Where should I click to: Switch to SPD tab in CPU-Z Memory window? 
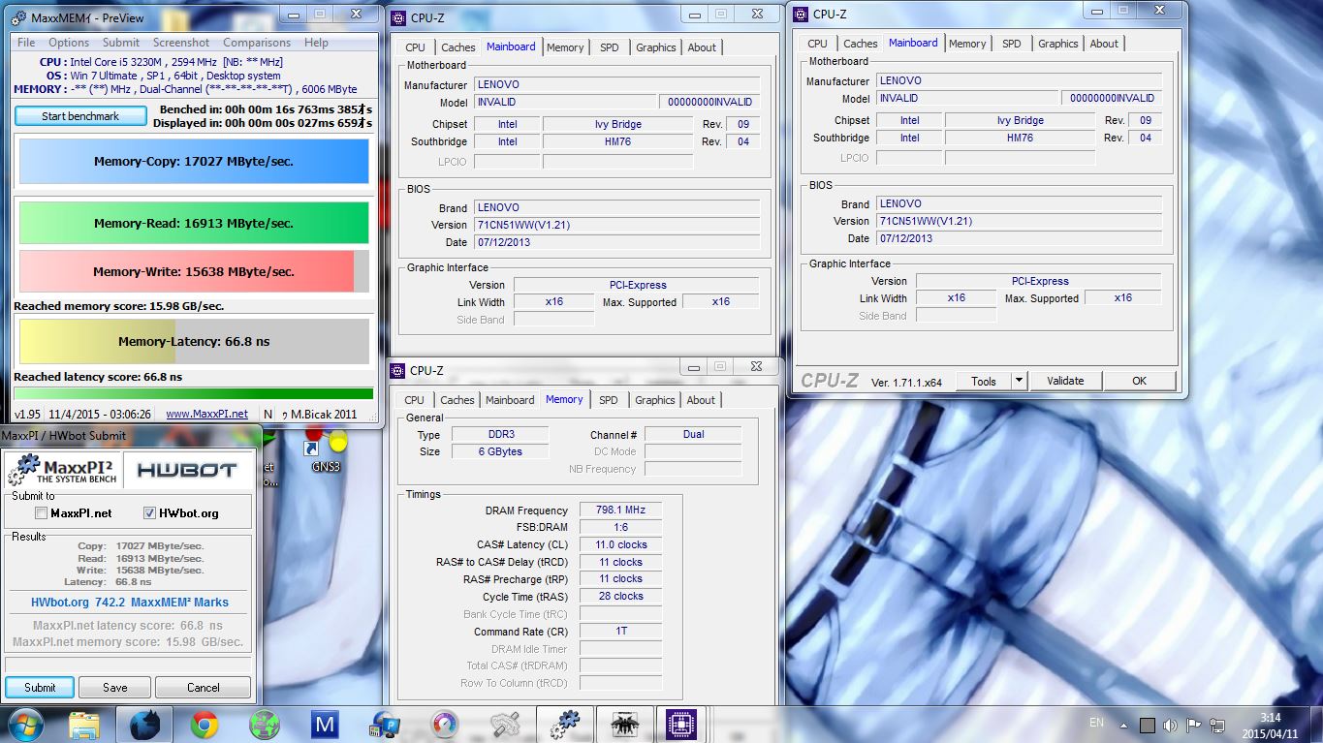tap(608, 400)
